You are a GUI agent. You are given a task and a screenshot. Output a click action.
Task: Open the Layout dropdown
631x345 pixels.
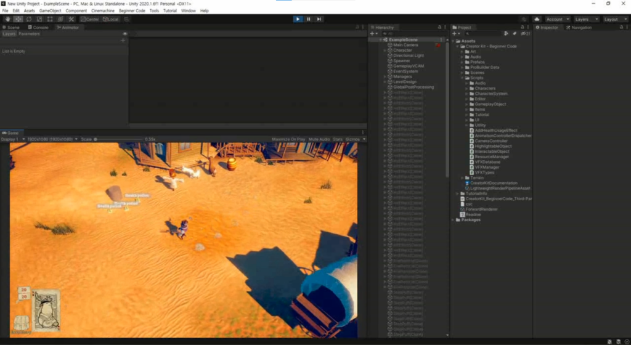coord(615,19)
